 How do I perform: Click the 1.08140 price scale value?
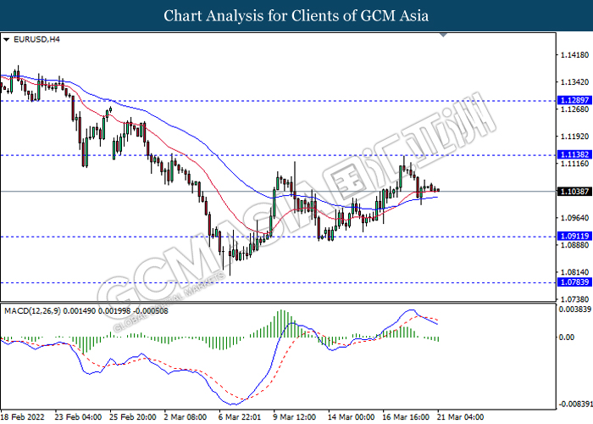pos(574,272)
